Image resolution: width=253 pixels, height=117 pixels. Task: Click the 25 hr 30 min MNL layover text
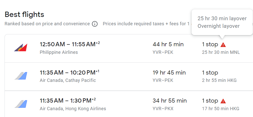(x=221, y=52)
